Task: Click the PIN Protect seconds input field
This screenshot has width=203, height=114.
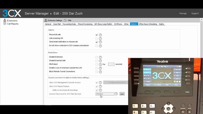Action: [x=111, y=64]
